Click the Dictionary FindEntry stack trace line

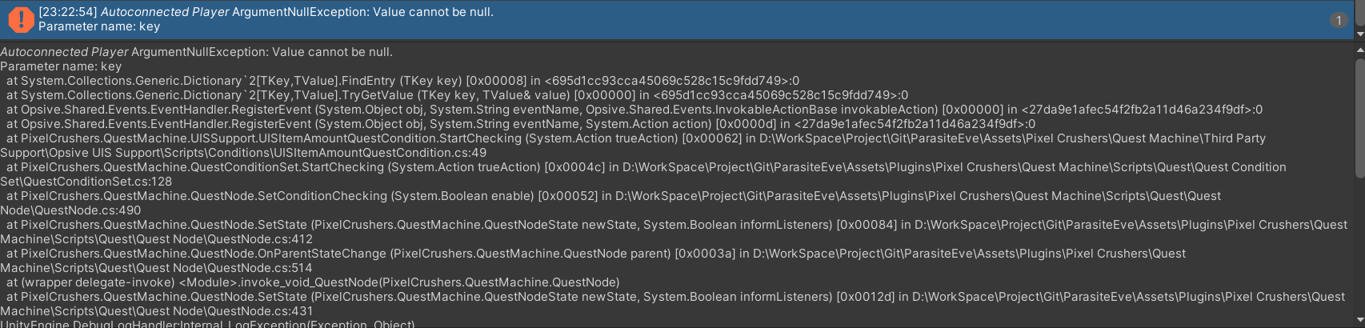[x=400, y=81]
